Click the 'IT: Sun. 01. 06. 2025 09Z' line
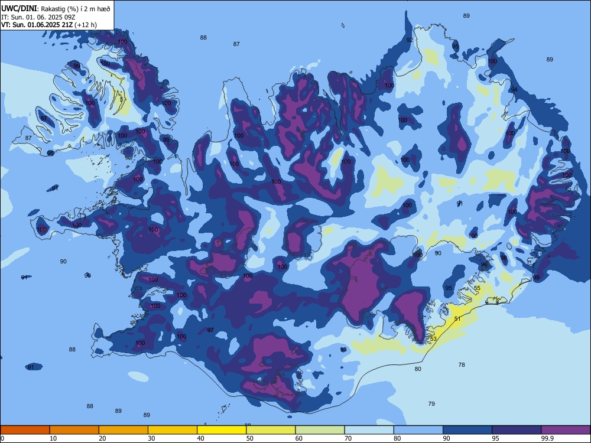 (x=38, y=17)
